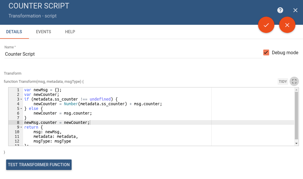303x179 pixels.
Task: Apply changes with orange checkmark button
Action: (x=266, y=25)
